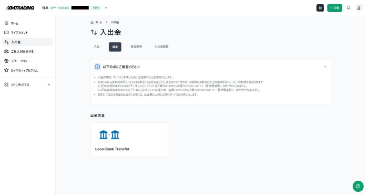Click the home icon in breadcrumb
The height and width of the screenshot is (195, 366).
click(x=92, y=22)
